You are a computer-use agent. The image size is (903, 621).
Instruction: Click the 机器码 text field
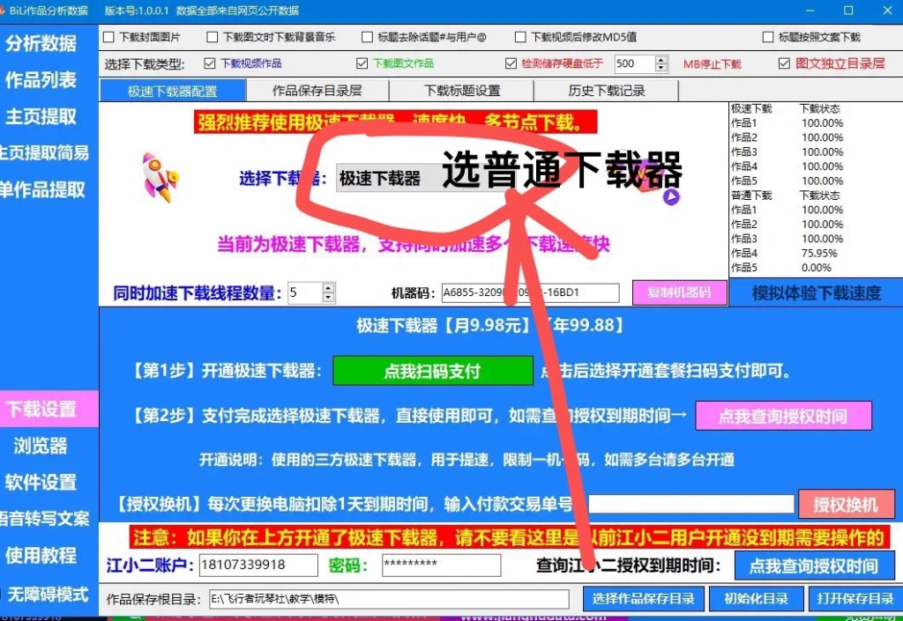pyautogui.click(x=530, y=292)
